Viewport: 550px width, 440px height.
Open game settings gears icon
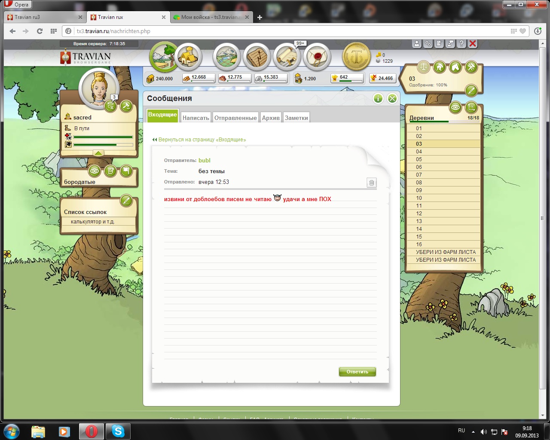coord(428,43)
